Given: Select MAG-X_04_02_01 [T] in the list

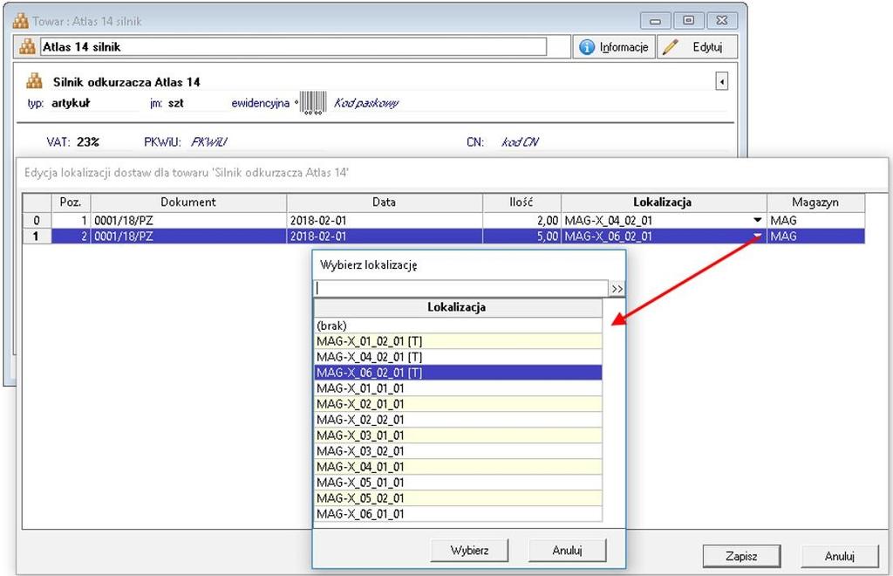Looking at the screenshot, I should coord(458,357).
